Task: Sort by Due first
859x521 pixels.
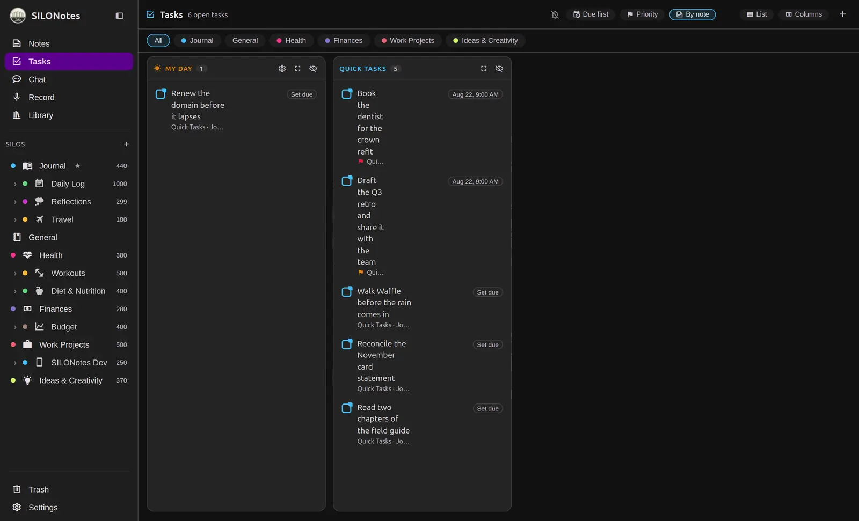Action: click(x=591, y=14)
